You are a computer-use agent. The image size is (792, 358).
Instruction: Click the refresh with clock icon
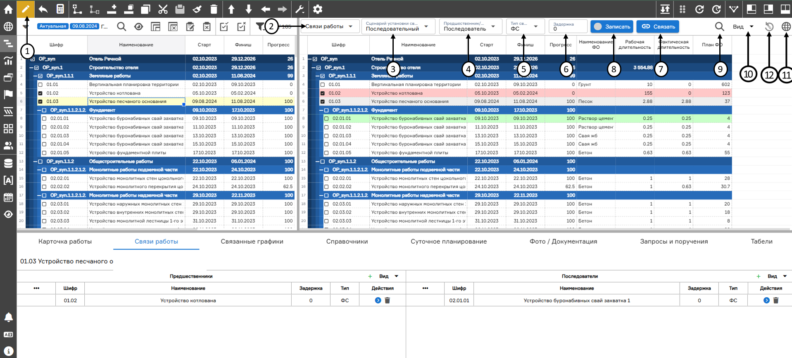point(717,9)
